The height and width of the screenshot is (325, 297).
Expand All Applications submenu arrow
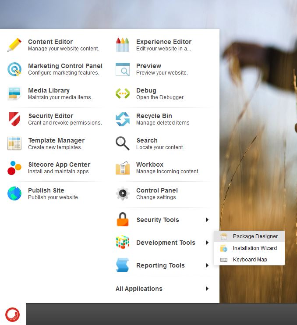[x=207, y=289]
